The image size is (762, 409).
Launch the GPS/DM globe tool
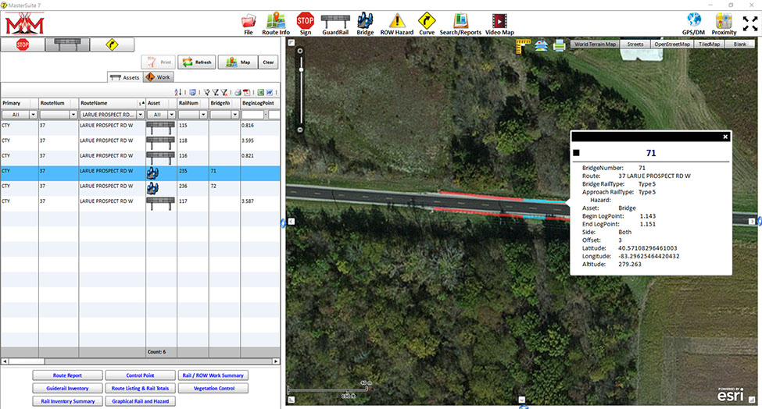point(693,21)
